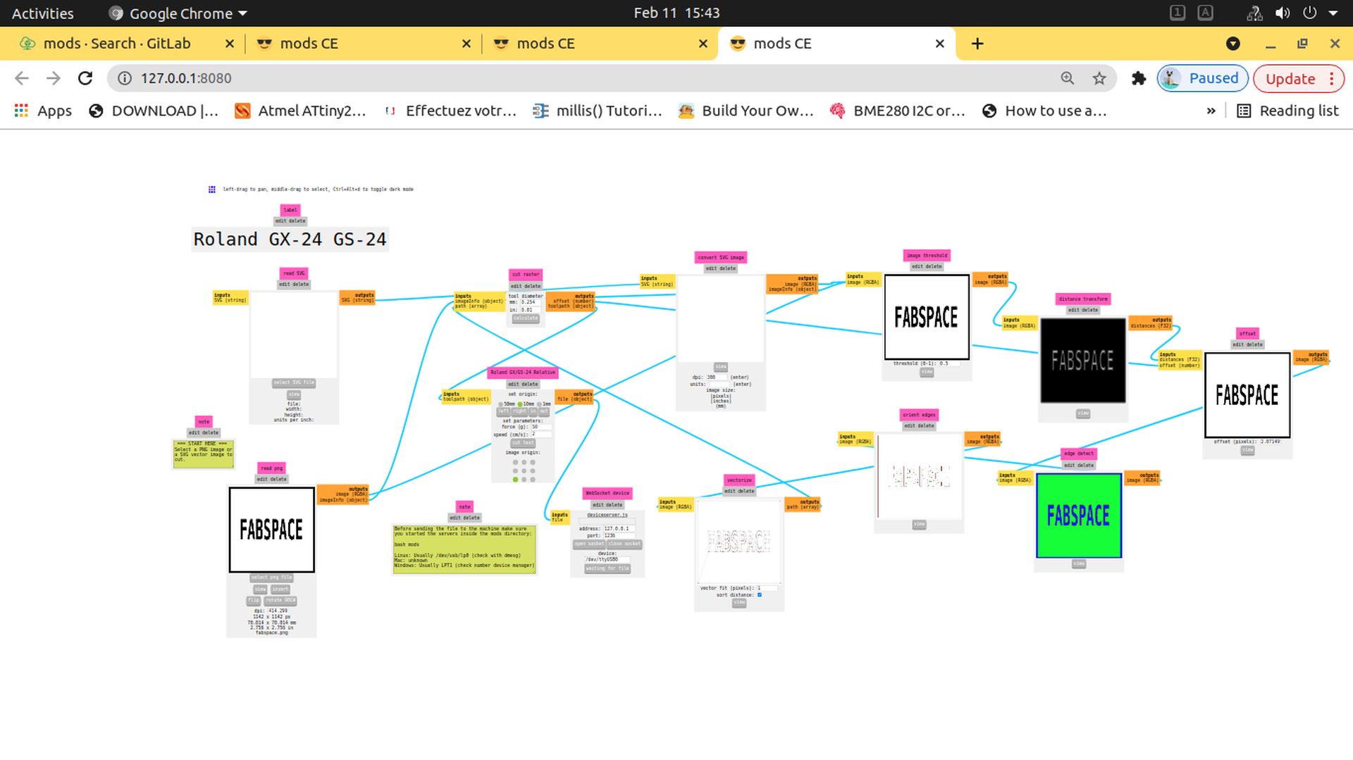1353x760 pixels.
Task: Bookmark this page with the star icon
Action: (x=1099, y=78)
